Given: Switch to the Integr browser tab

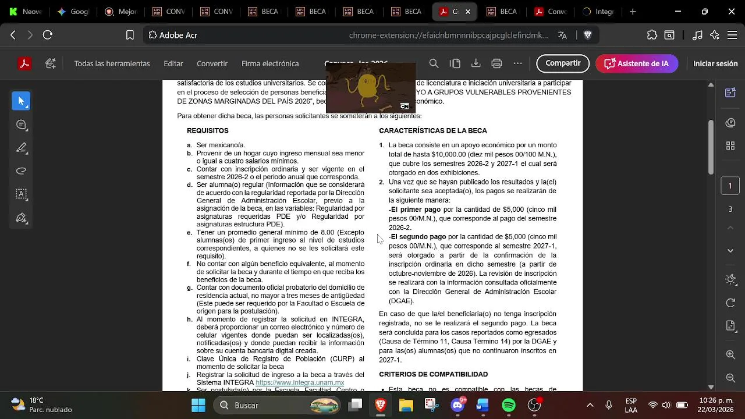Looking at the screenshot, I should pos(598,12).
